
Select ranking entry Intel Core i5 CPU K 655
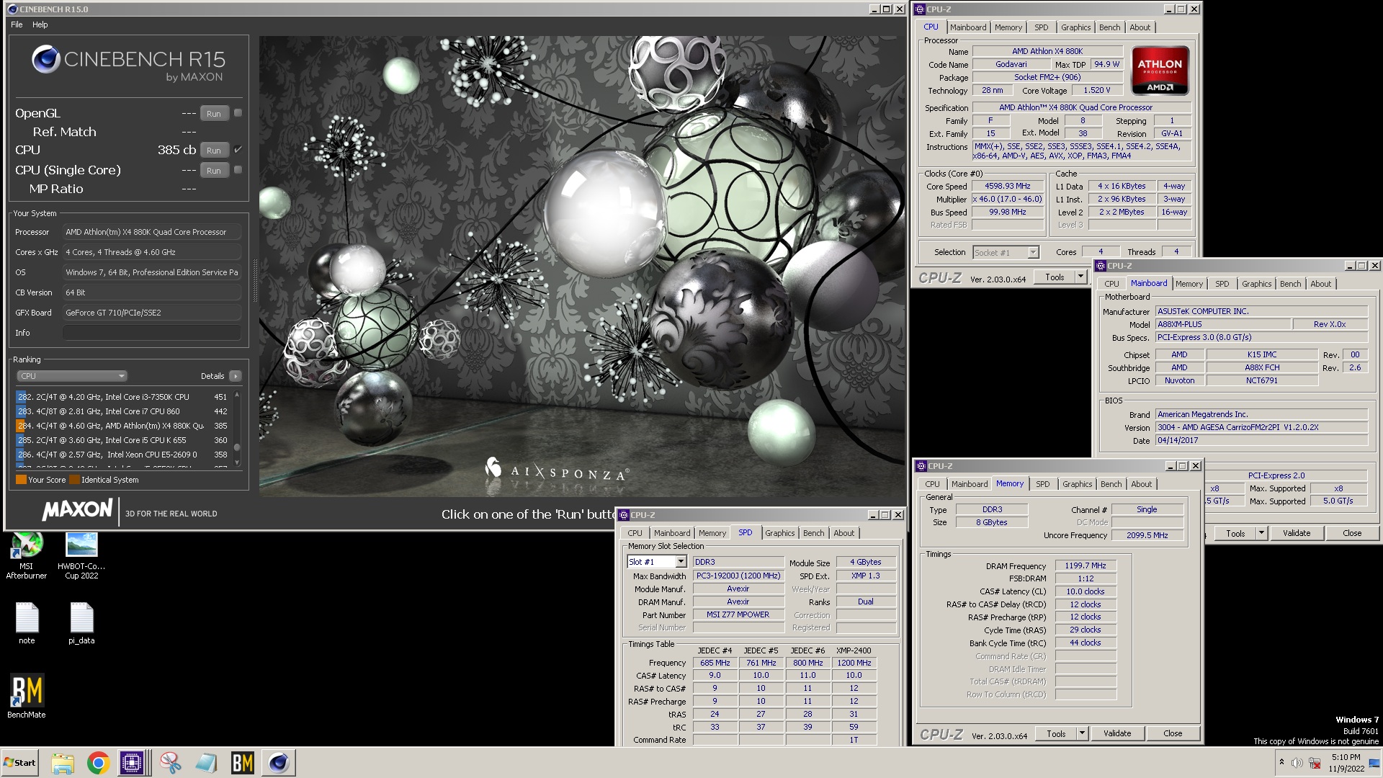122,440
